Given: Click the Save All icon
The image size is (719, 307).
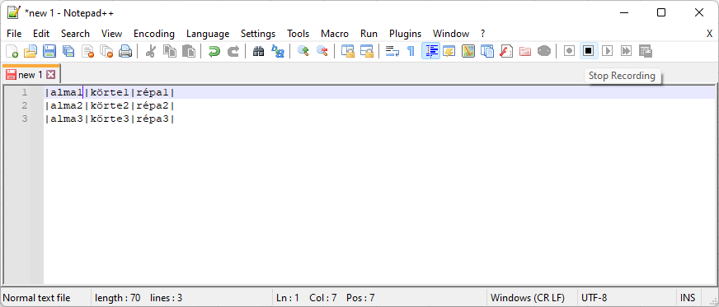Looking at the screenshot, I should [68, 51].
